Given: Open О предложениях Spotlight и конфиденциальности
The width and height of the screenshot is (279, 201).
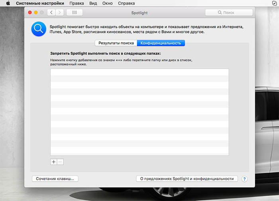Looking at the screenshot, I should 187,179.
